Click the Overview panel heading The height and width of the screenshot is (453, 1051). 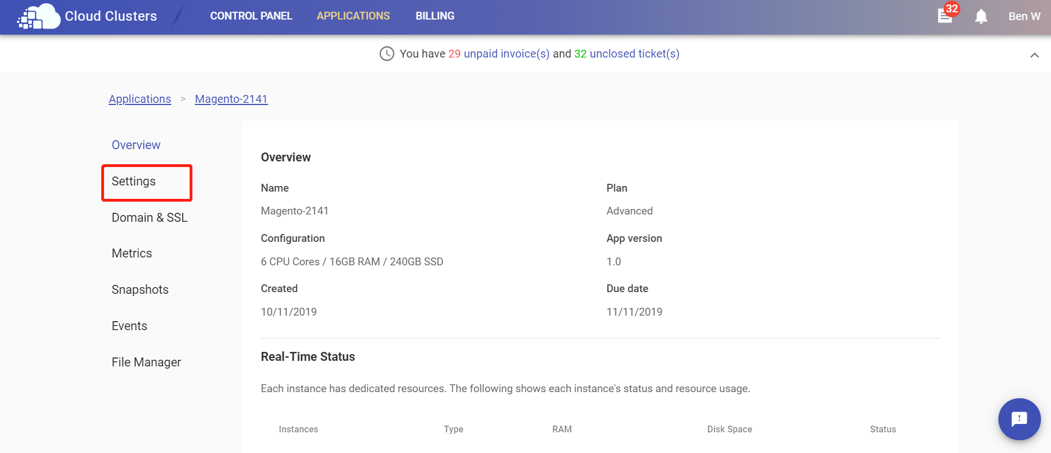[285, 157]
